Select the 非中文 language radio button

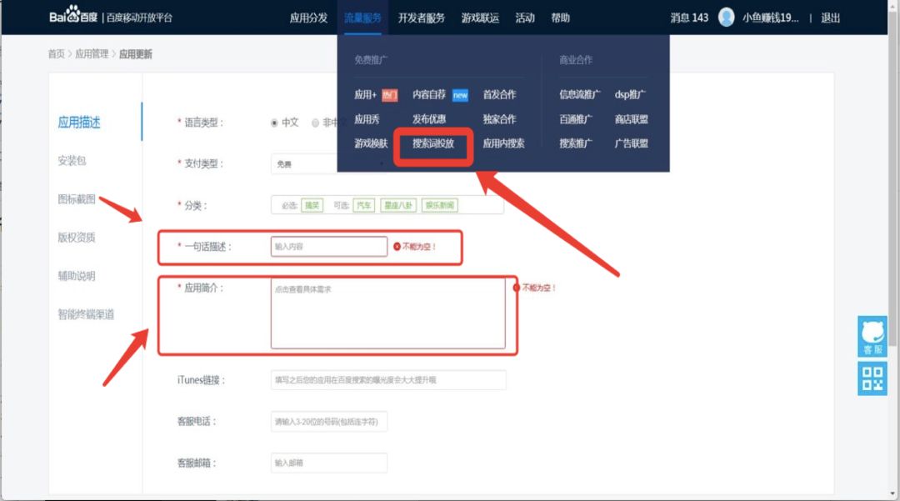click(315, 123)
